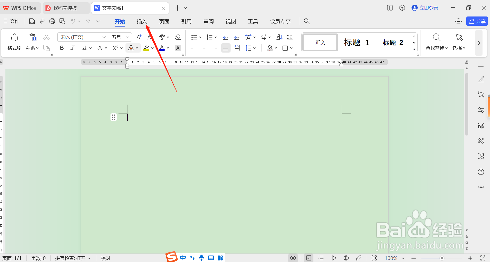Click the globe web layout icon in status bar
The height and width of the screenshot is (262, 490).
click(346, 258)
